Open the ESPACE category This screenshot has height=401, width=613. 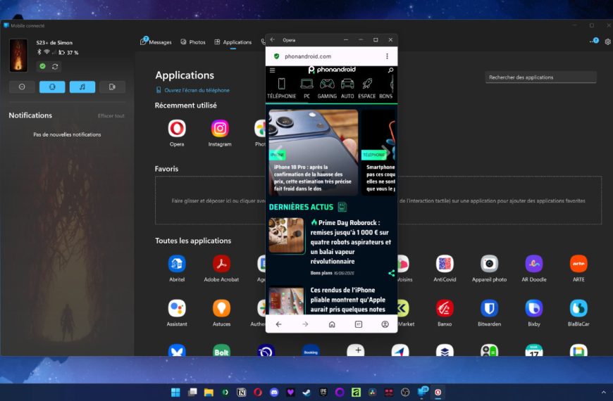(x=366, y=88)
